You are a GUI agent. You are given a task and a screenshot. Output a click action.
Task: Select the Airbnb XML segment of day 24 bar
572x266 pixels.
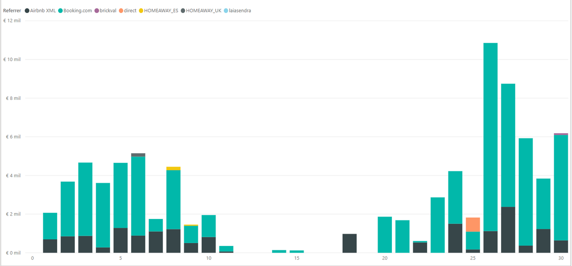455,238
